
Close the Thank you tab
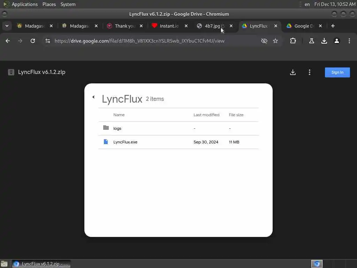point(141,26)
